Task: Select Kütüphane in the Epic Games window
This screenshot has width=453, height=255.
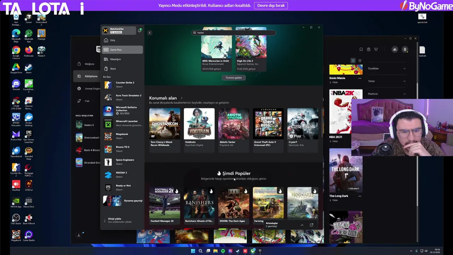Action: (87, 76)
